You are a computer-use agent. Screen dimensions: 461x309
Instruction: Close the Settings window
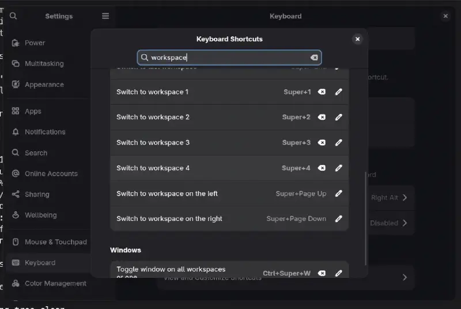click(x=445, y=16)
